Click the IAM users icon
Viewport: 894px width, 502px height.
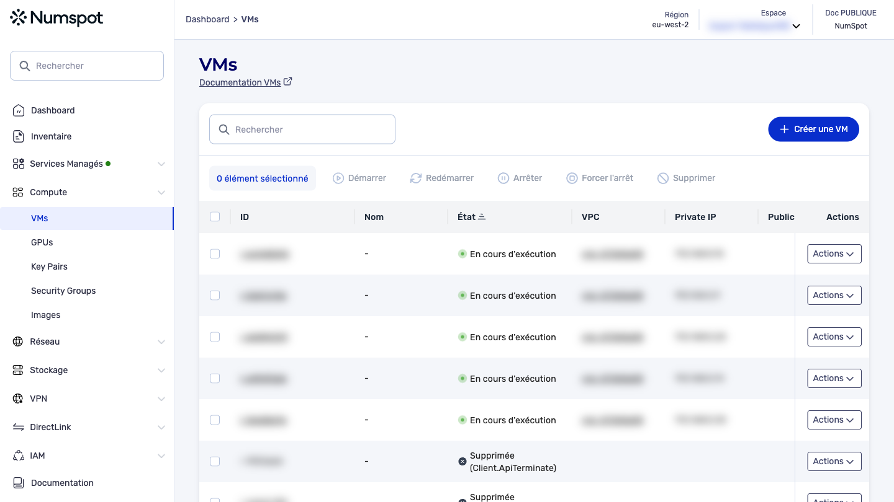[x=19, y=456]
